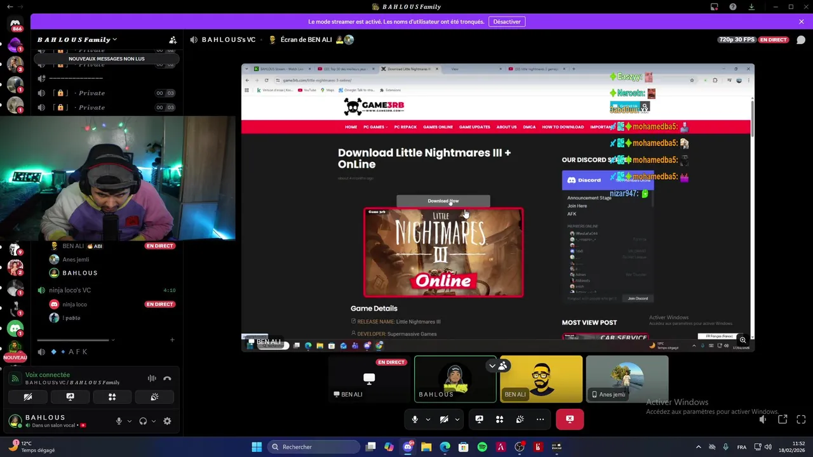The width and height of the screenshot is (813, 457).
Task: Open the soundboard in the voice panel
Action: click(154, 397)
